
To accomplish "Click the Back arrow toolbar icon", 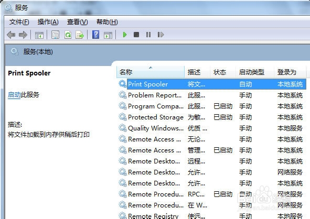I will [x=11, y=35].
